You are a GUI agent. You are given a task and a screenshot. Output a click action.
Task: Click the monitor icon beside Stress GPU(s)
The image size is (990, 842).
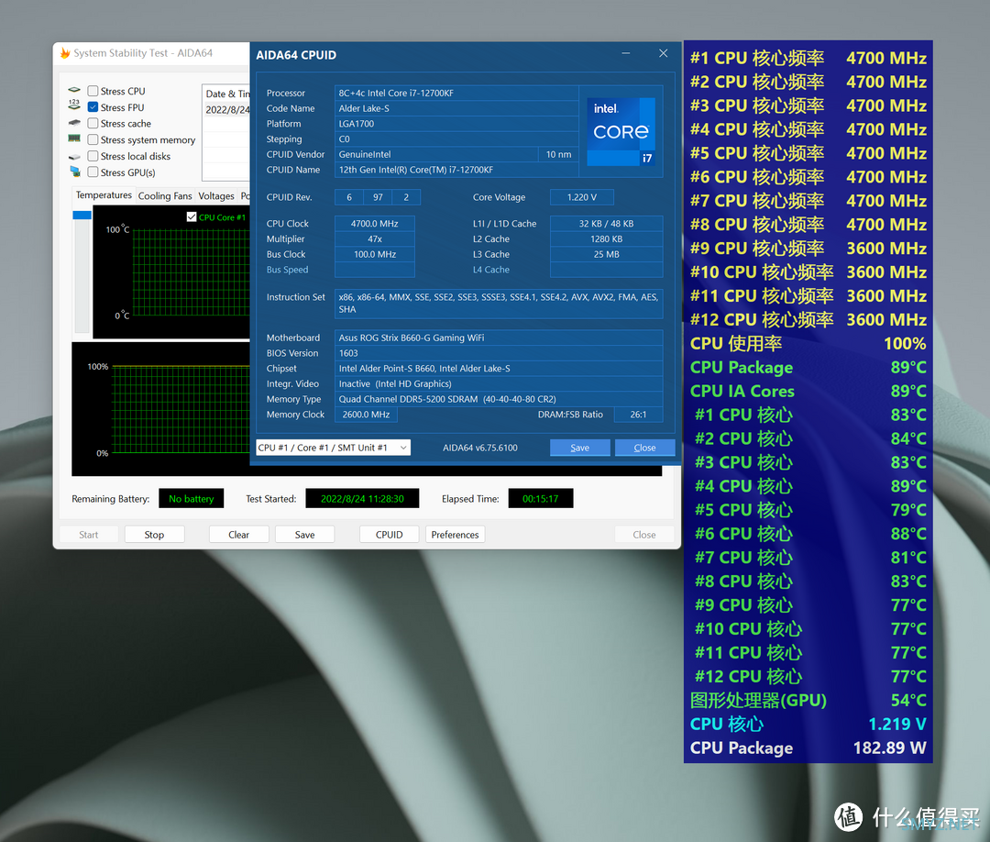(x=74, y=172)
